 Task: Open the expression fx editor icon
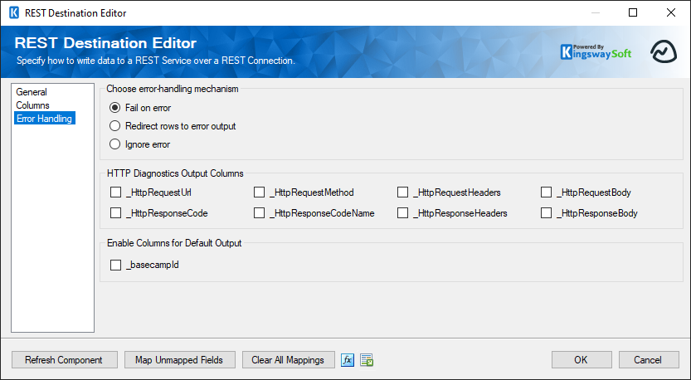tap(348, 360)
